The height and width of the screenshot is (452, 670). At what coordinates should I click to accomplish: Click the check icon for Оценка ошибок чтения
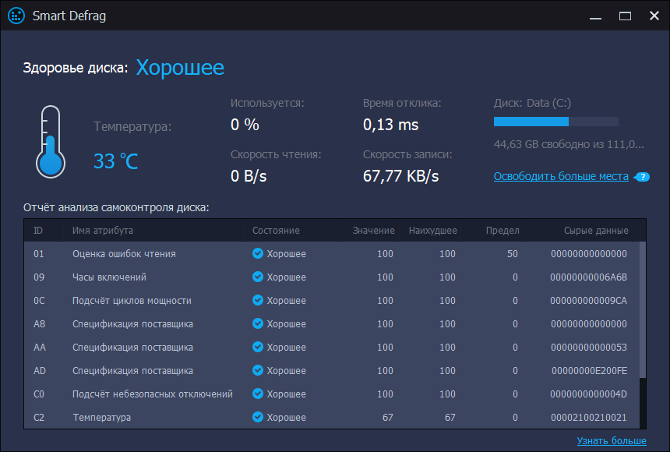(258, 253)
